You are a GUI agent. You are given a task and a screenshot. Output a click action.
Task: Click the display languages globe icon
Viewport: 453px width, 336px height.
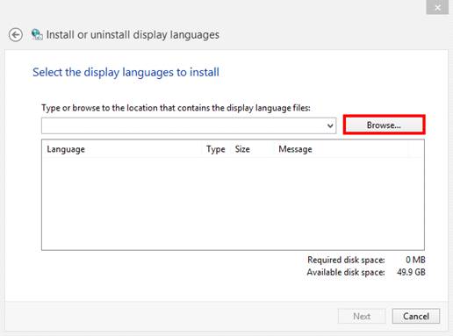click(37, 35)
